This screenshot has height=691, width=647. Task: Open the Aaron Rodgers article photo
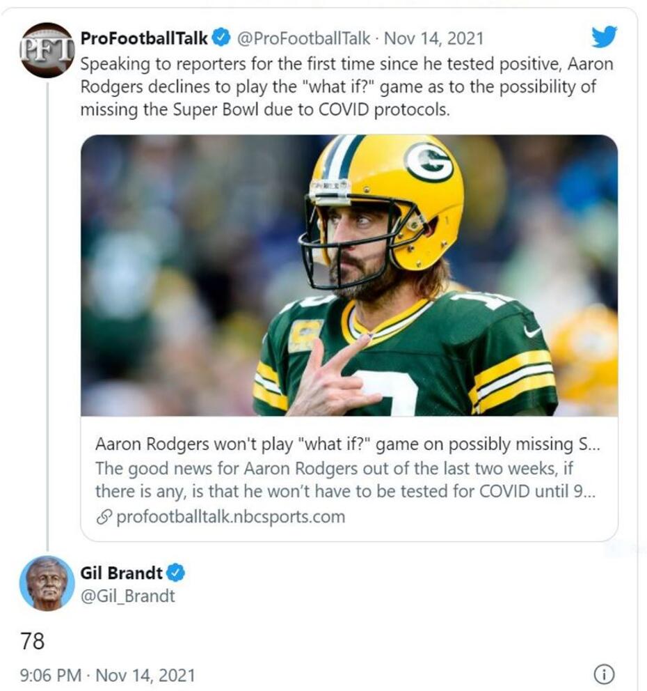(349, 275)
